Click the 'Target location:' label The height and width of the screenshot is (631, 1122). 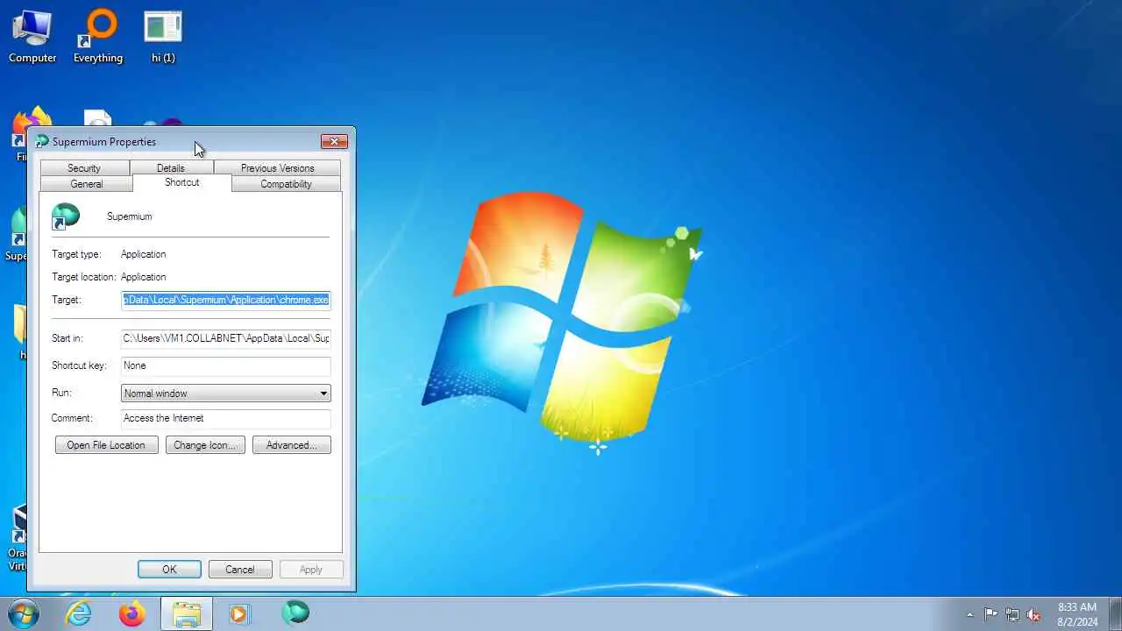click(x=84, y=277)
